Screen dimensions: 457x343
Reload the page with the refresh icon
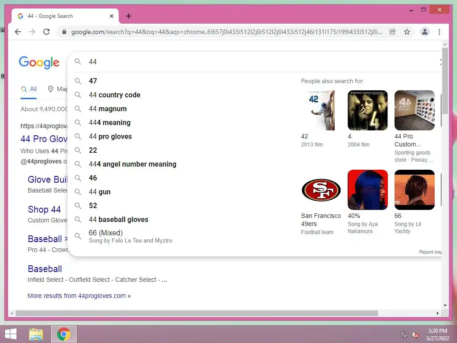46,32
